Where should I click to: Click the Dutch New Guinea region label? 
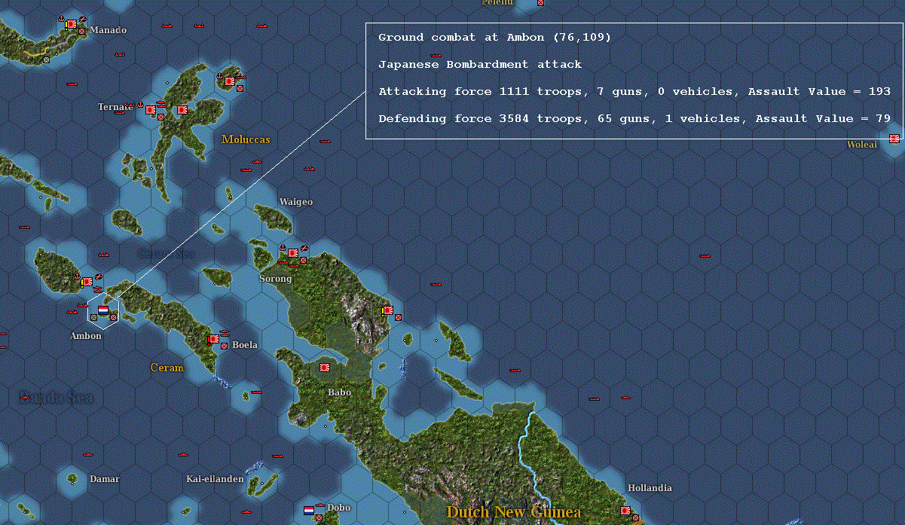click(513, 512)
